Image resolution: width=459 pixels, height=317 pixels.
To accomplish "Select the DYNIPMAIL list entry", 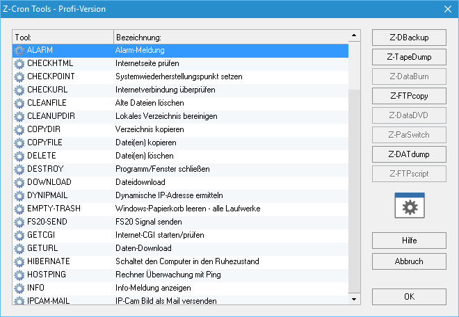I will (x=180, y=195).
